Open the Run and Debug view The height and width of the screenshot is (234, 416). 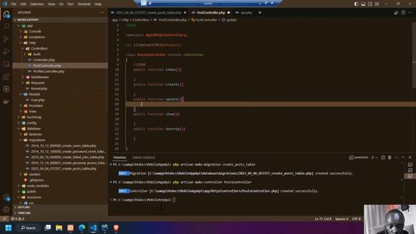coord(6,51)
